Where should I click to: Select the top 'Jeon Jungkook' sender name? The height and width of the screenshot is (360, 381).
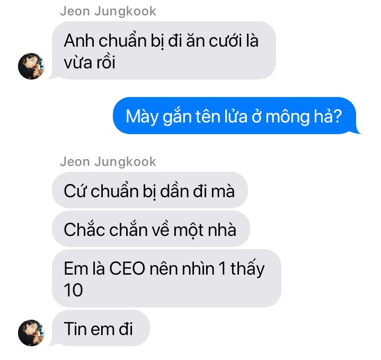(x=108, y=11)
